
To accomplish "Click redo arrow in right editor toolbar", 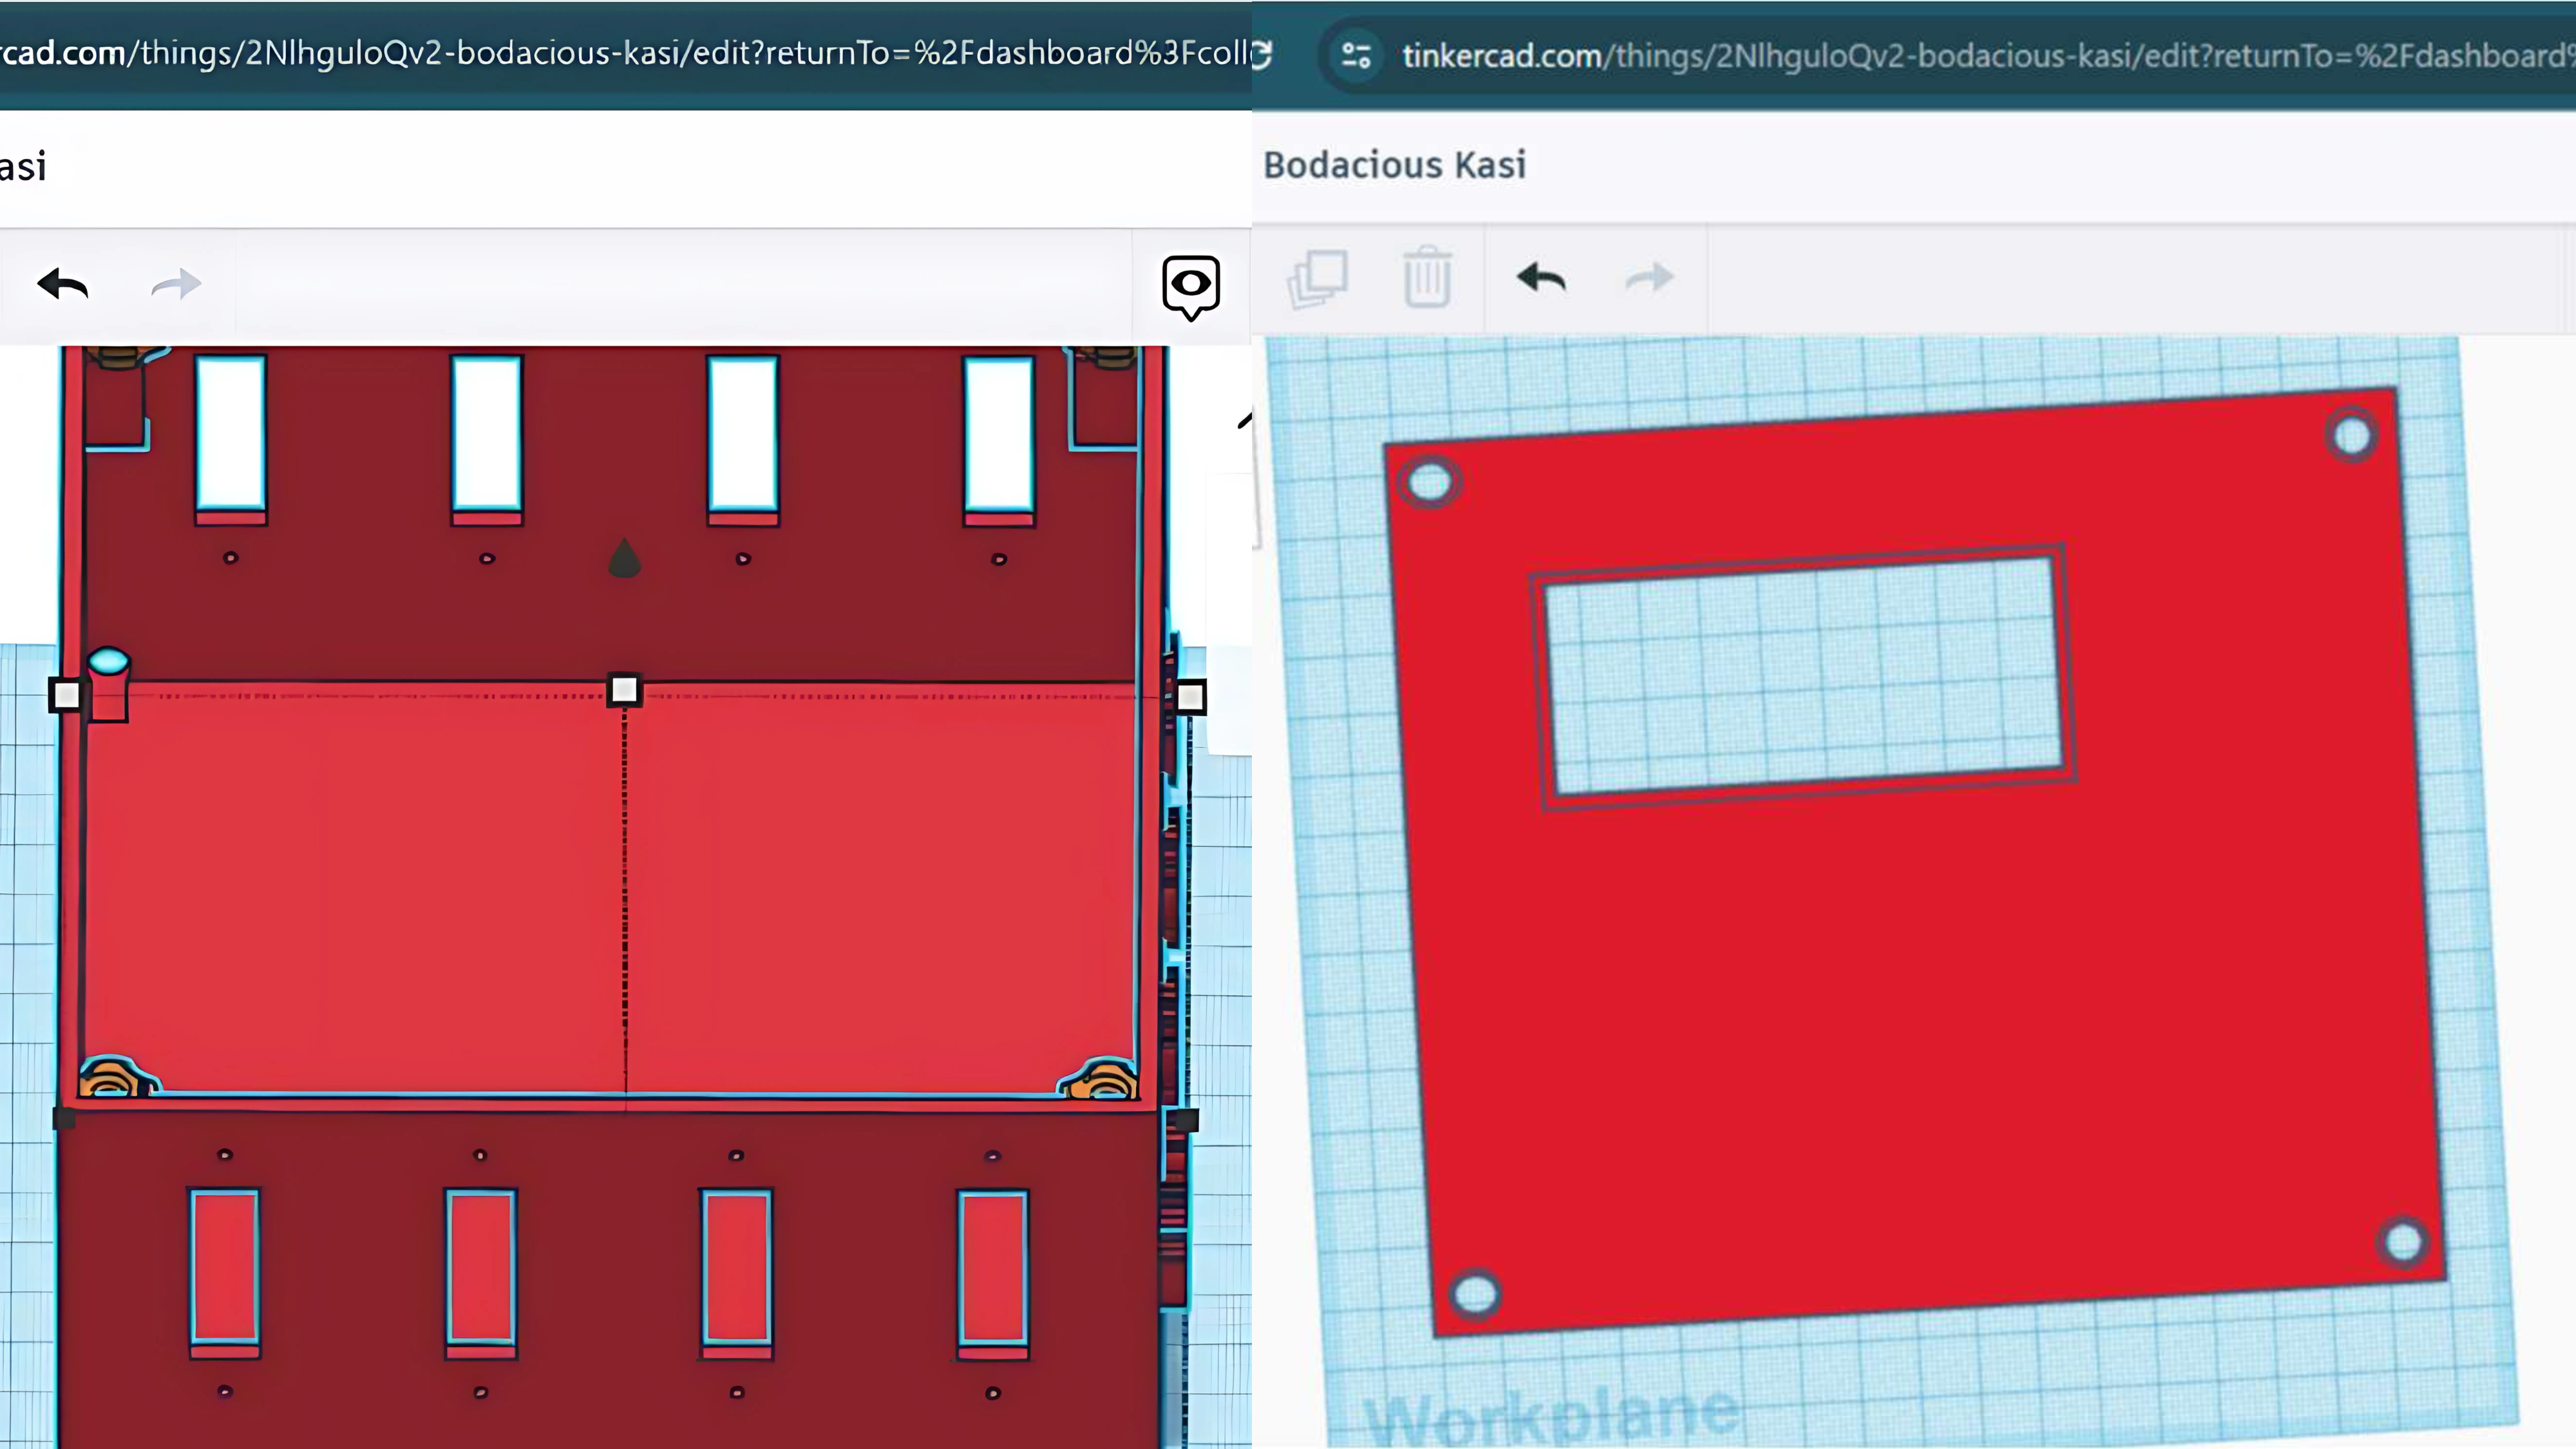I will click(x=1650, y=278).
